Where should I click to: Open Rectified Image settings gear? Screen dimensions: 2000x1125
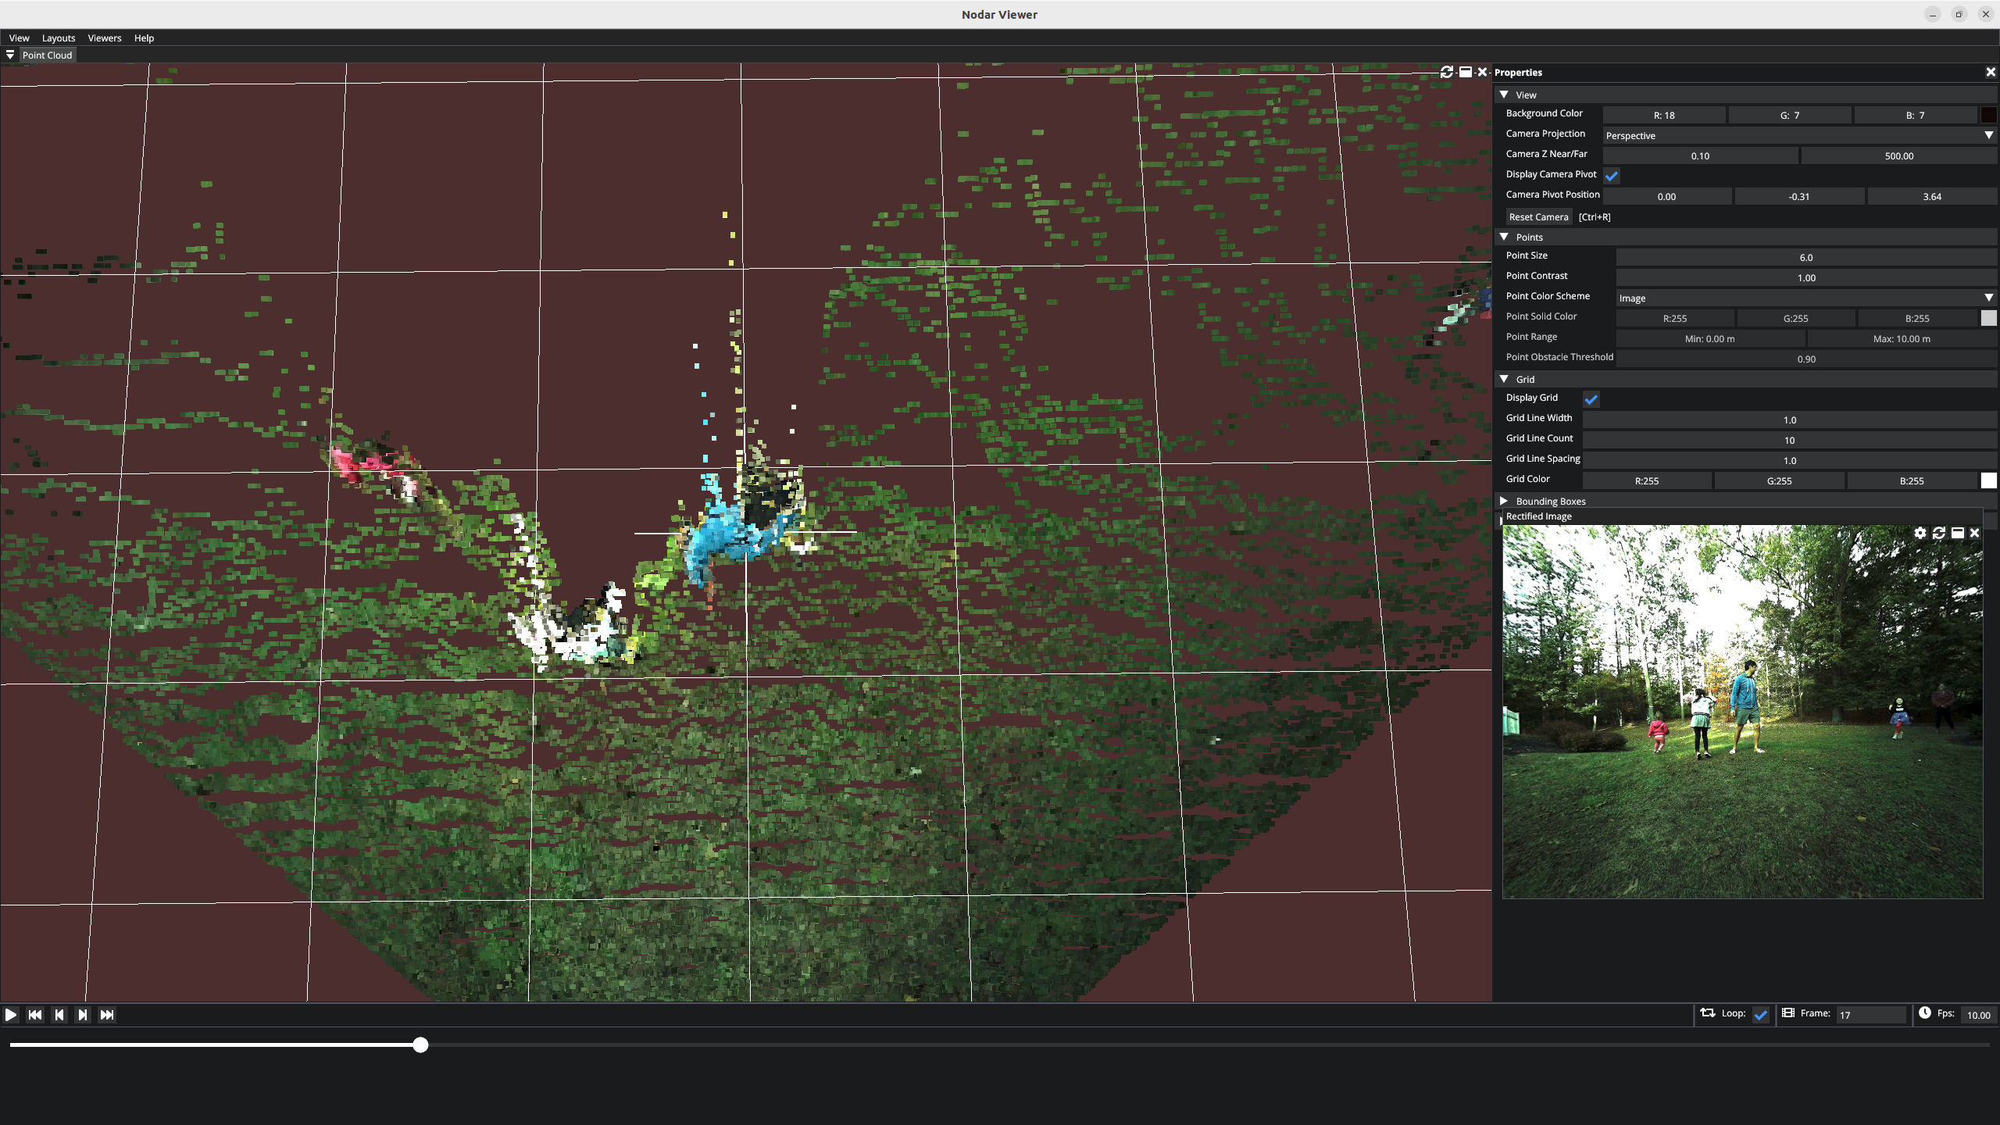pyautogui.click(x=1920, y=533)
